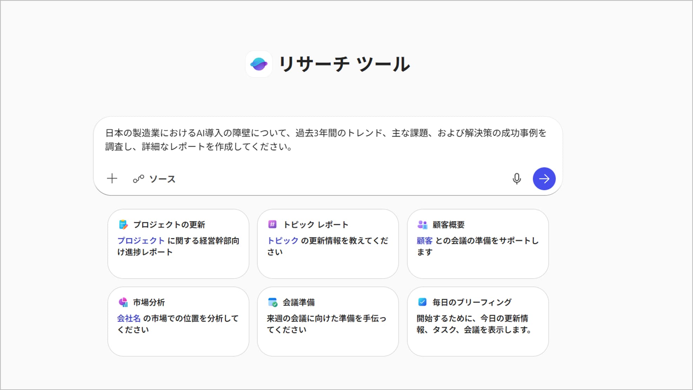
Task: Click the Research Tool logo icon
Action: click(x=259, y=64)
